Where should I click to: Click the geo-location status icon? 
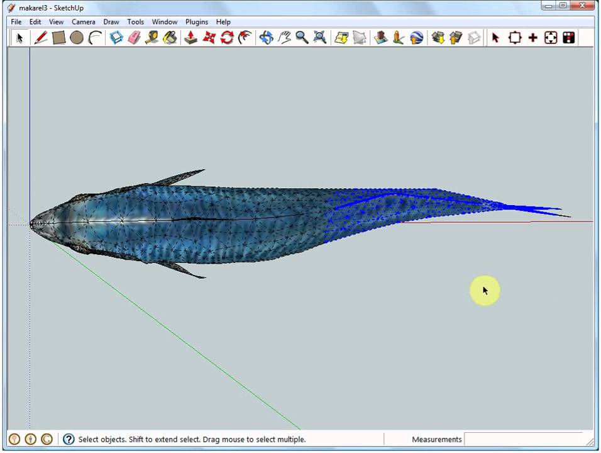[x=14, y=439]
